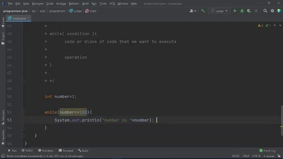Open the Navigate menu
This screenshot has width=283, height=159.
(x=38, y=4)
